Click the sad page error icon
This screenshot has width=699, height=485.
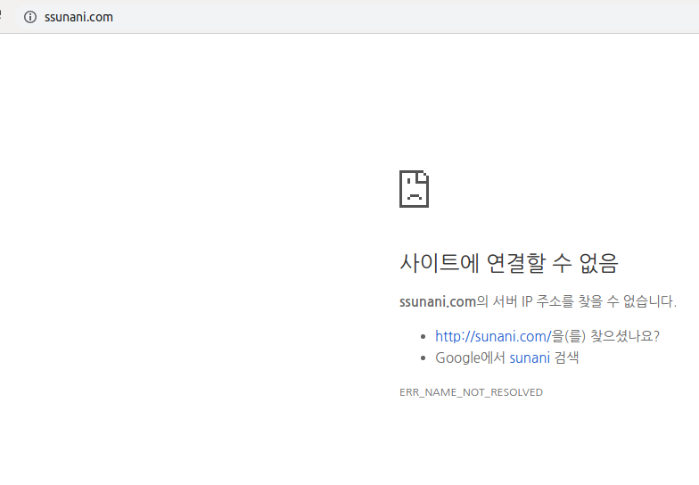click(x=414, y=188)
